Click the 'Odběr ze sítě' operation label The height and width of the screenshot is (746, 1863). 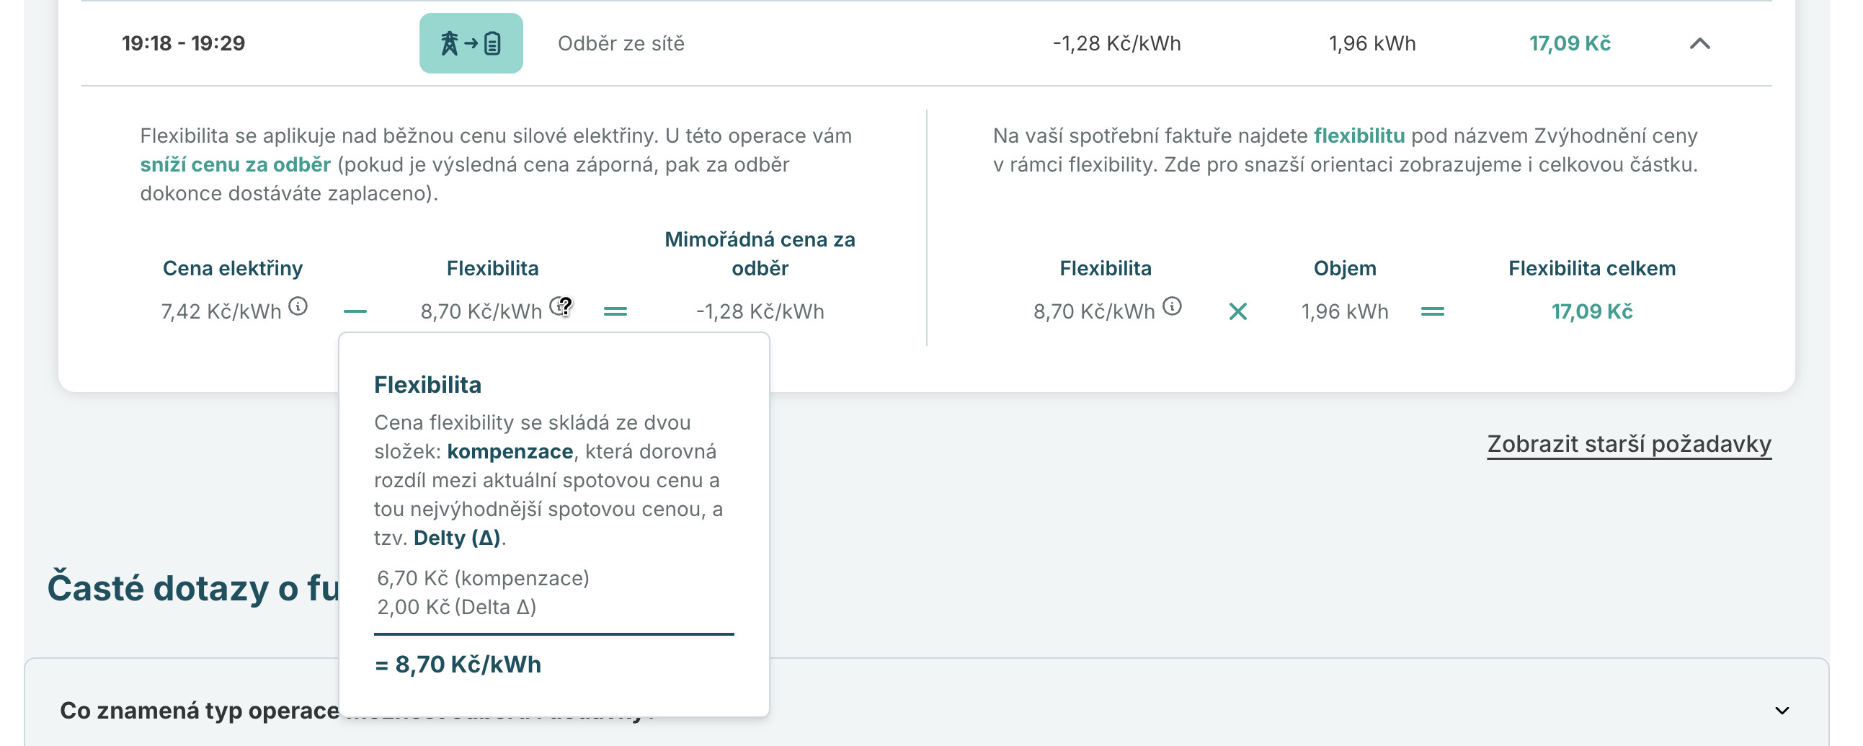[x=621, y=43]
